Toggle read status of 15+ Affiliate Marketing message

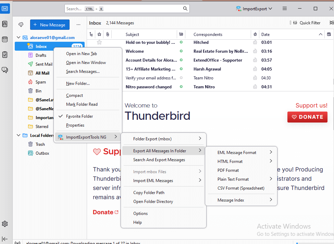[181, 69]
